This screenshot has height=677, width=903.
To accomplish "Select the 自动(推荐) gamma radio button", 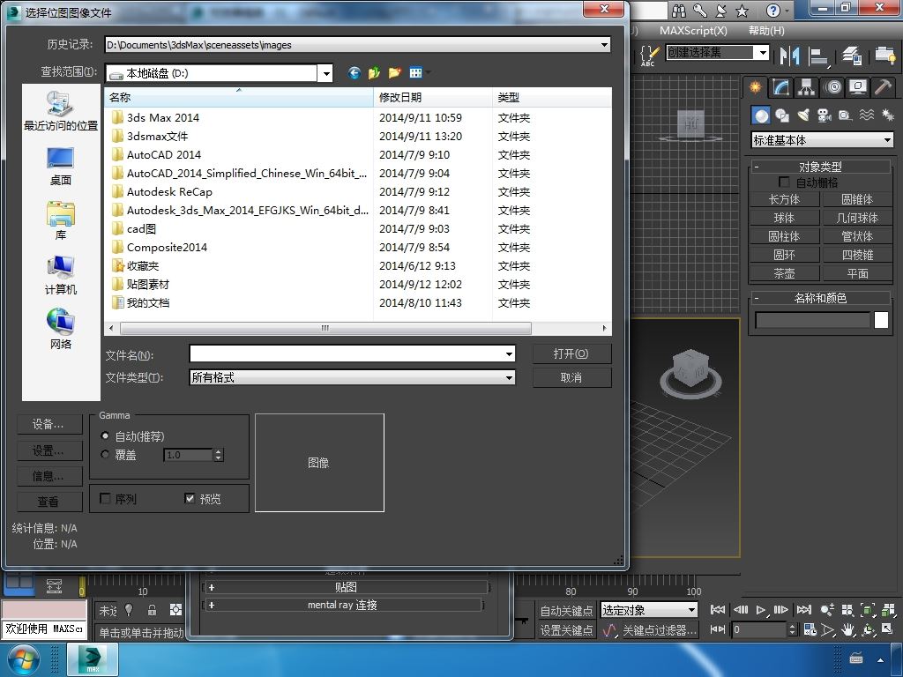I will coord(105,435).
